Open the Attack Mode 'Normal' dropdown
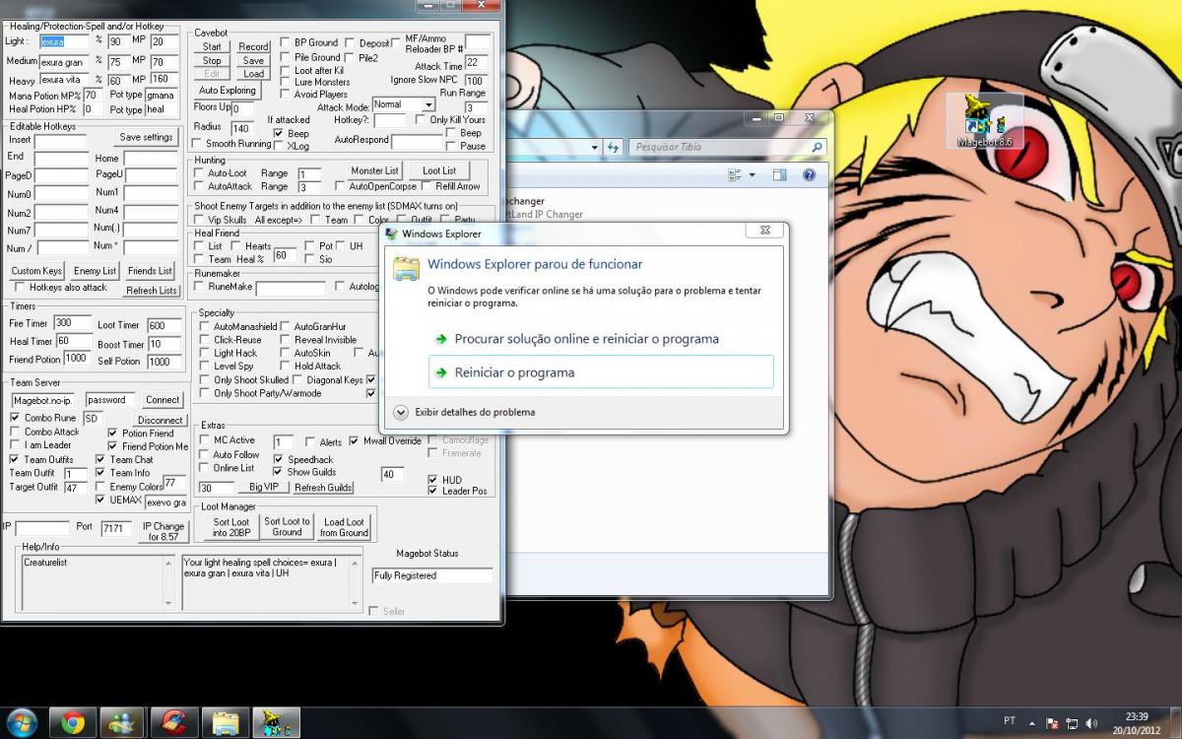The image size is (1182, 739). [x=428, y=104]
